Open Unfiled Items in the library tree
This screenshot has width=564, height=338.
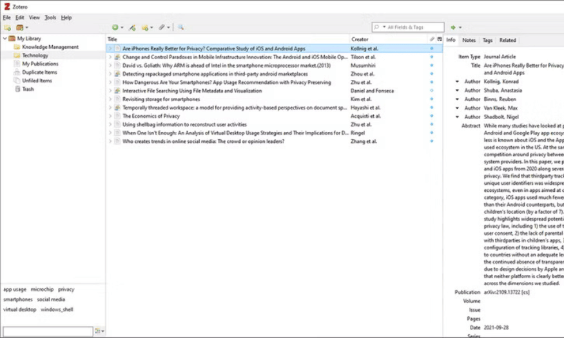pos(37,80)
